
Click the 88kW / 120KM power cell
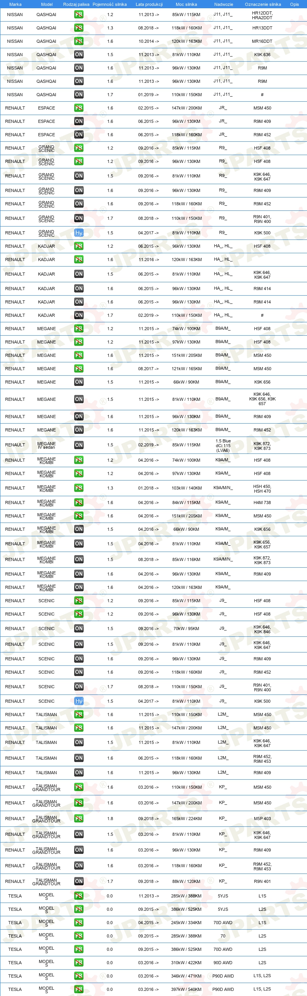[186, 881]
